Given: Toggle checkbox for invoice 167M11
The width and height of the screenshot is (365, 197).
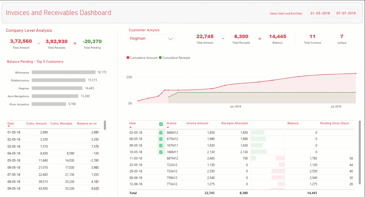Looking at the screenshot, I should click(x=161, y=146).
